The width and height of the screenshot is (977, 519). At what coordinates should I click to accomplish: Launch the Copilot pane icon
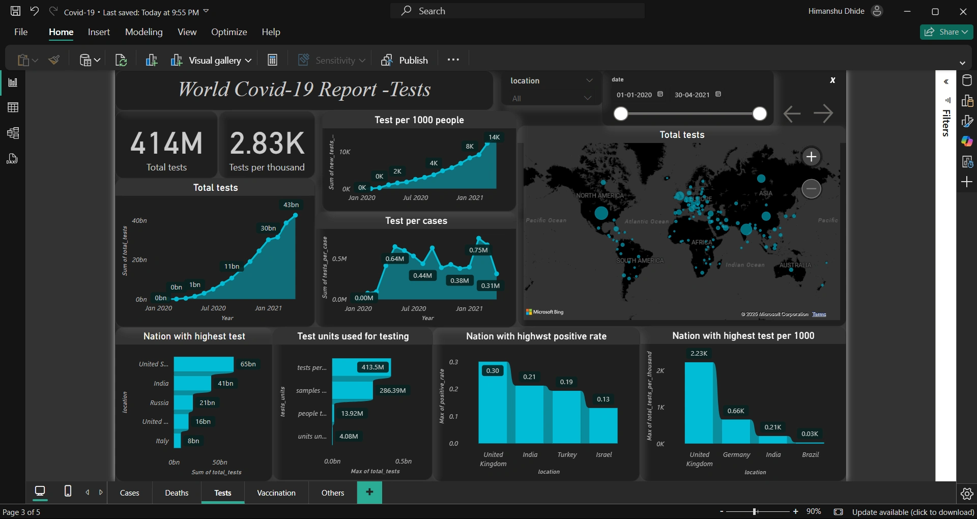click(967, 141)
